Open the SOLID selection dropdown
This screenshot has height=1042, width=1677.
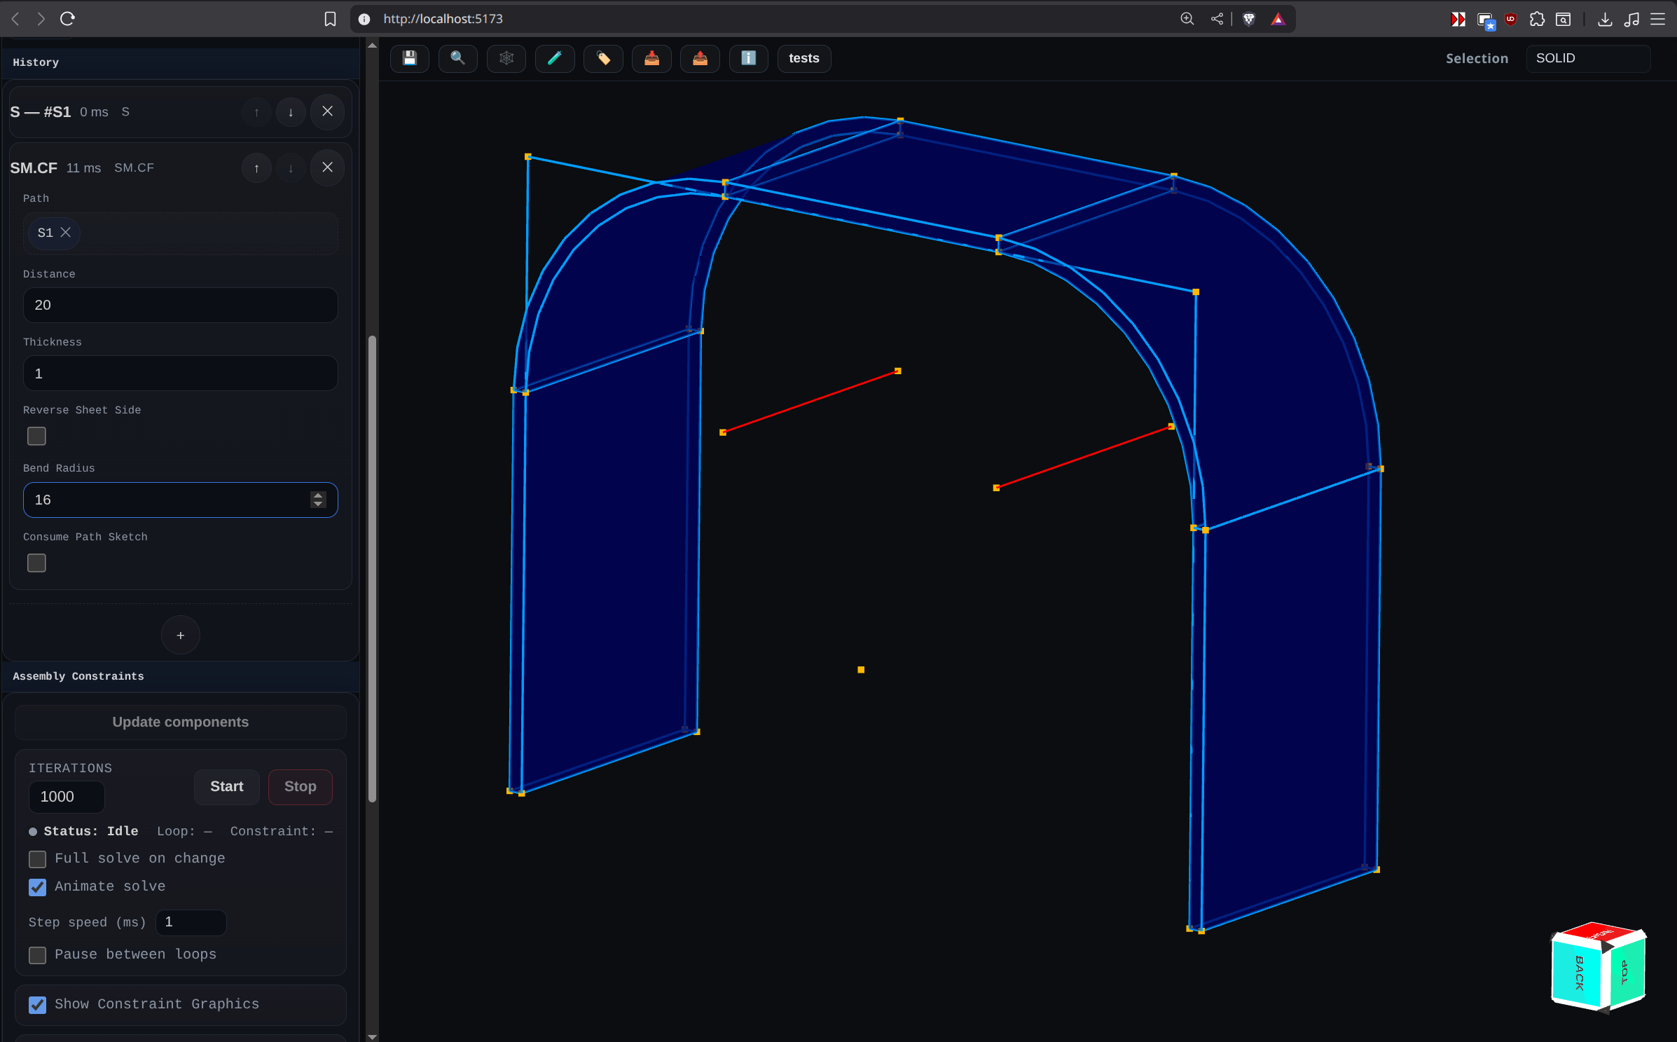1588,58
